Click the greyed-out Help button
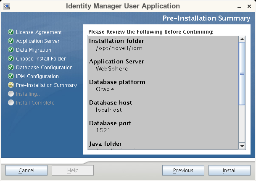 73,171
